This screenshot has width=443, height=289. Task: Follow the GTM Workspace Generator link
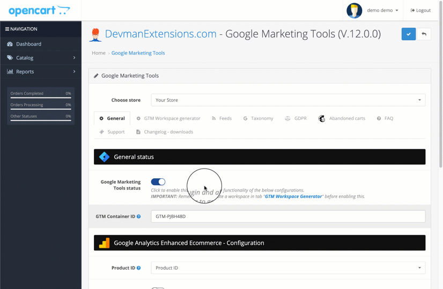[x=293, y=196]
